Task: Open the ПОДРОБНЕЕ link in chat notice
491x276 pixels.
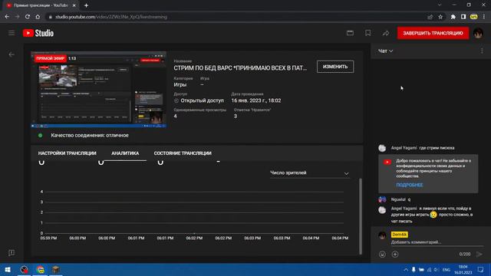Action: coord(410,185)
